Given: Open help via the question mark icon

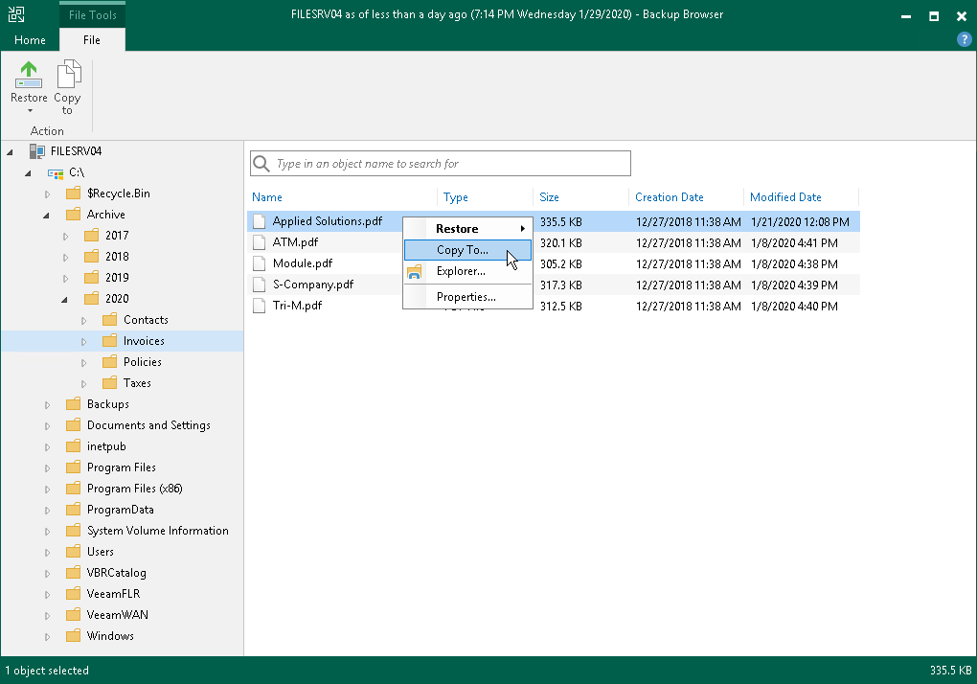Looking at the screenshot, I should click(965, 39).
